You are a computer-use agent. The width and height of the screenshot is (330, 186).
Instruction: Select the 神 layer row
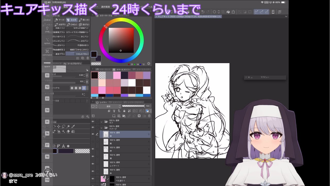click(x=125, y=149)
